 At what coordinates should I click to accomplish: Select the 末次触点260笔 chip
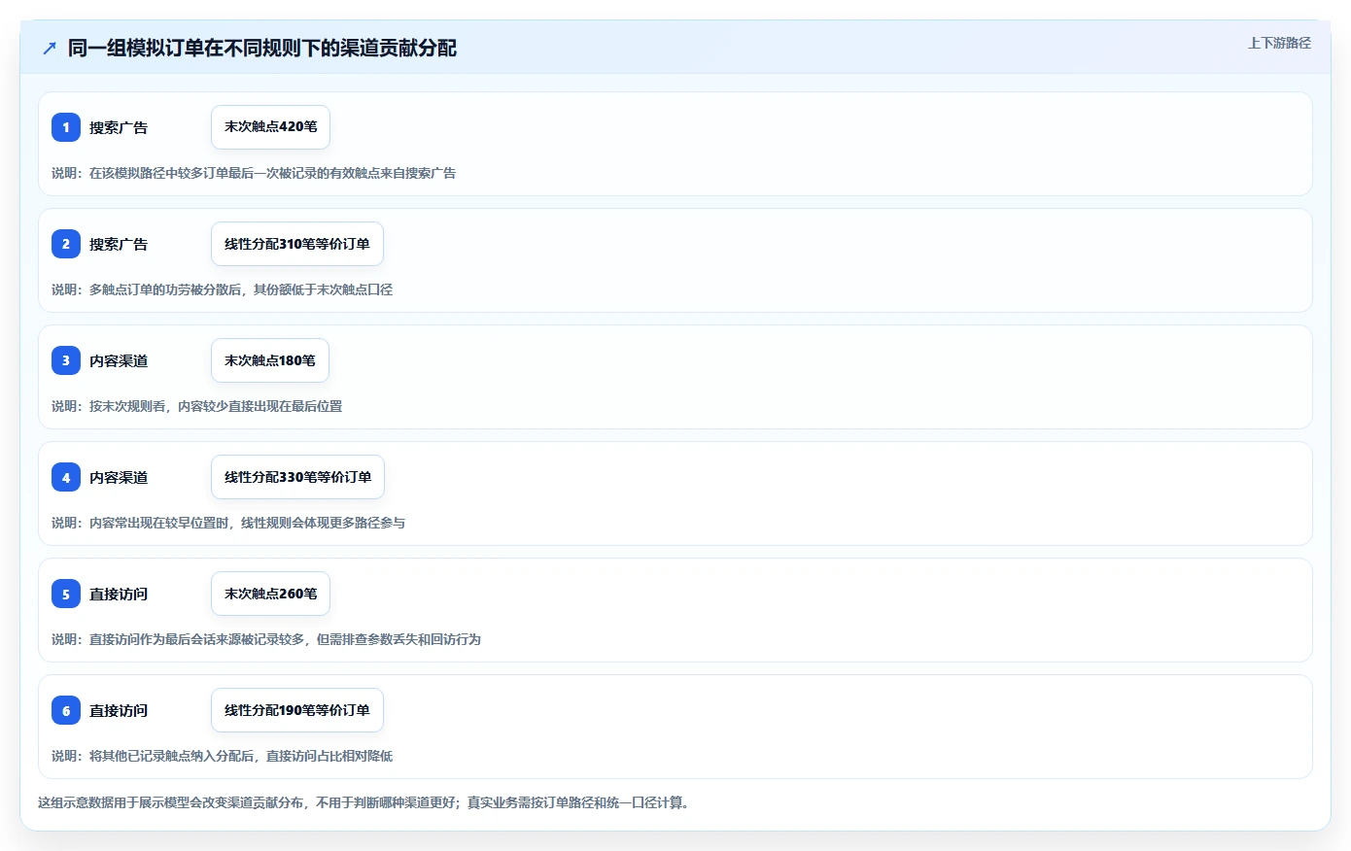(x=270, y=594)
